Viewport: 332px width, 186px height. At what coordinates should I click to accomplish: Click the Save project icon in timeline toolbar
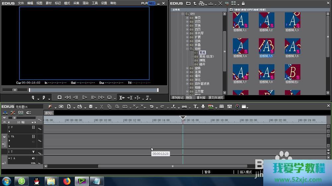(x=90, y=107)
